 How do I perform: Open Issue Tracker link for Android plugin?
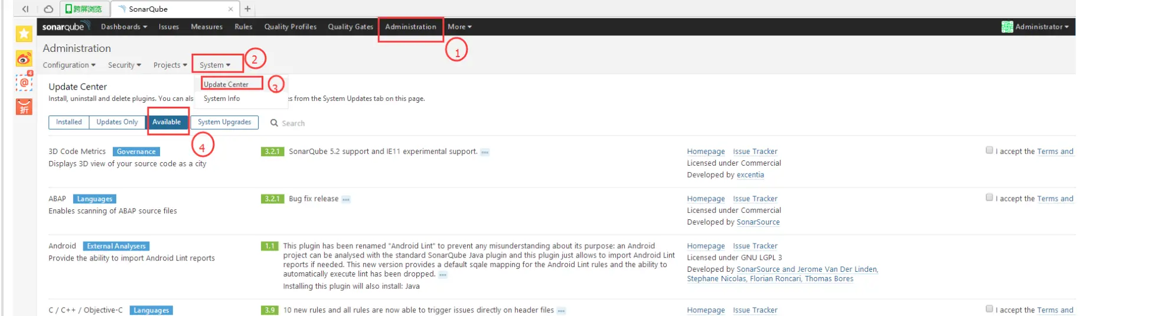point(755,246)
